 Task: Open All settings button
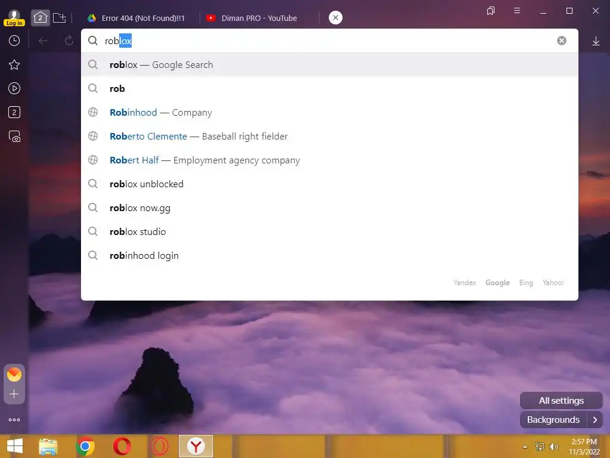(x=561, y=400)
